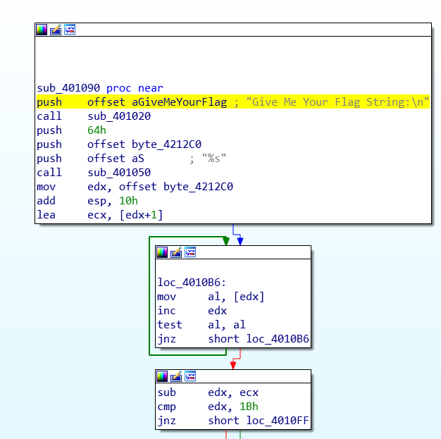
Task: Click group nodes icon on cmp edx block
Action: tap(190, 376)
